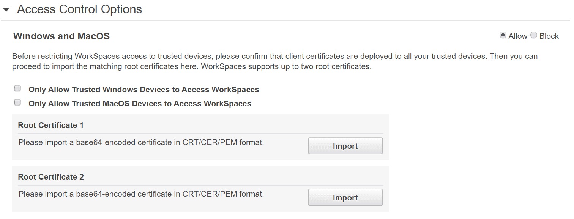Select the Allow radio button

pos(503,35)
